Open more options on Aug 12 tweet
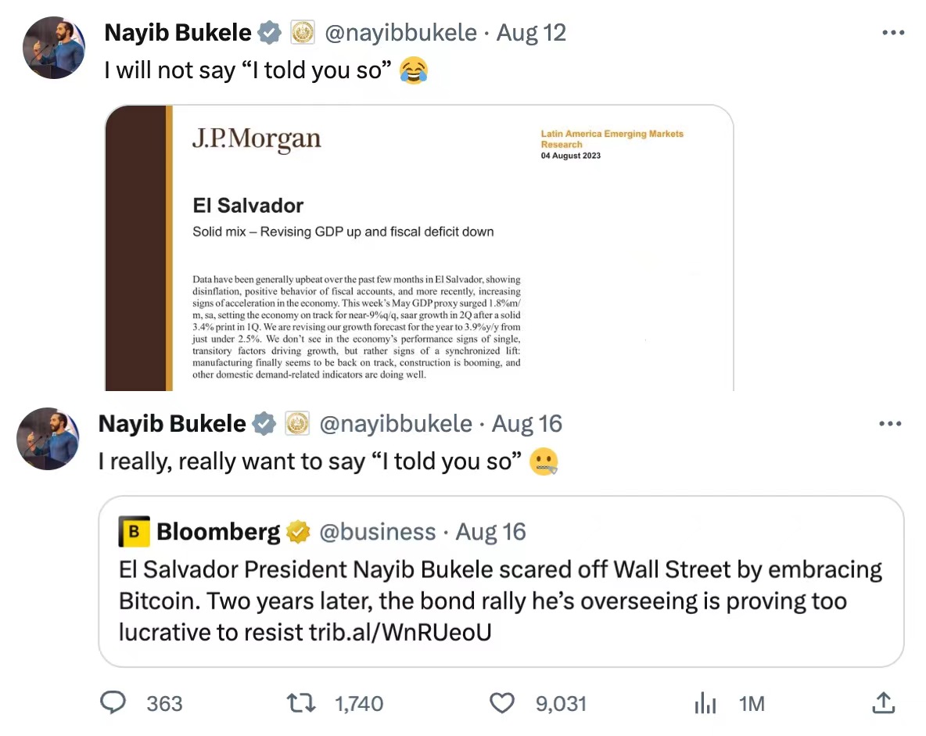Image resolution: width=926 pixels, height=736 pixels. 892,33
